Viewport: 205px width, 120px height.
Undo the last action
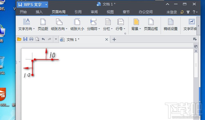[x=43, y=39]
